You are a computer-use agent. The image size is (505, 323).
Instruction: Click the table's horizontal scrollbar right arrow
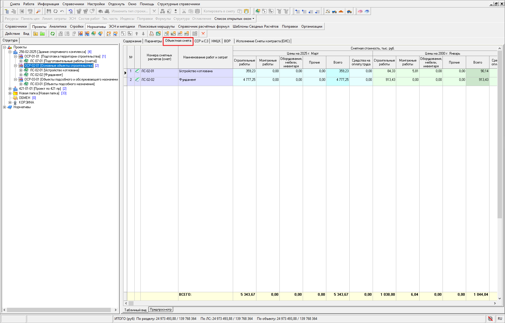click(x=495, y=303)
